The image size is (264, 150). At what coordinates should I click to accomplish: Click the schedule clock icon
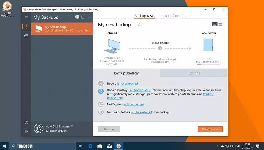click(101, 83)
